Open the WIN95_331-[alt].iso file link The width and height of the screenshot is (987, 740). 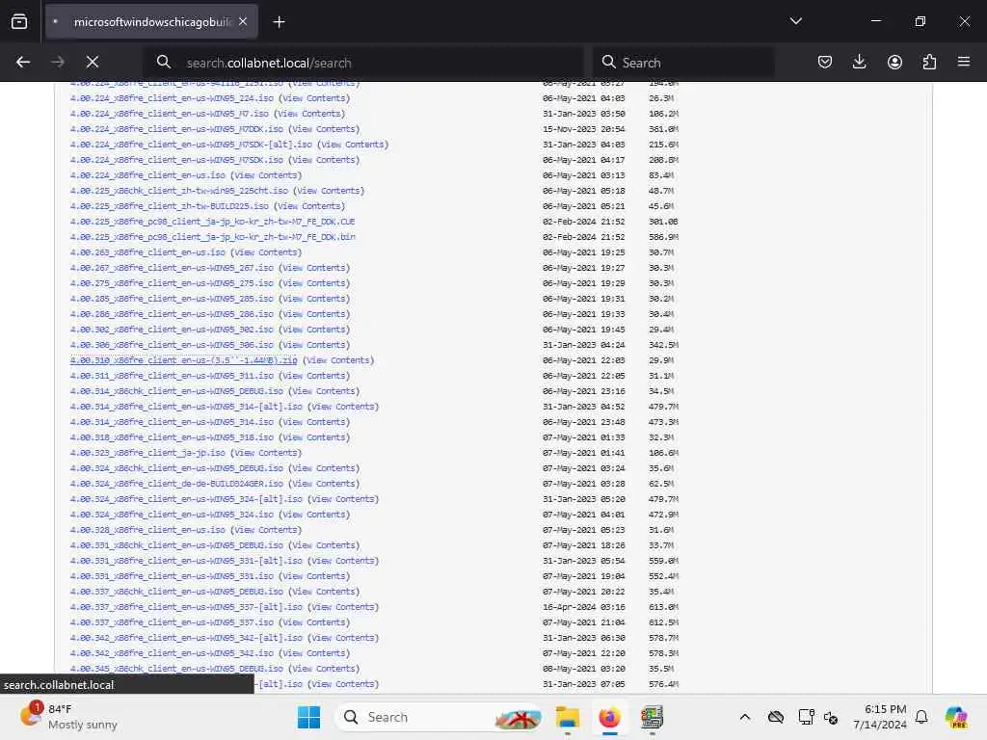[x=186, y=561]
